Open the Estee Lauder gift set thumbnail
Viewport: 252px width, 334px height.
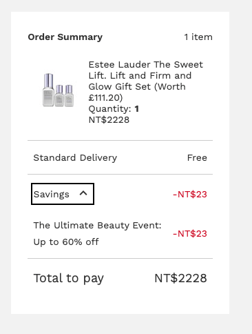click(58, 90)
